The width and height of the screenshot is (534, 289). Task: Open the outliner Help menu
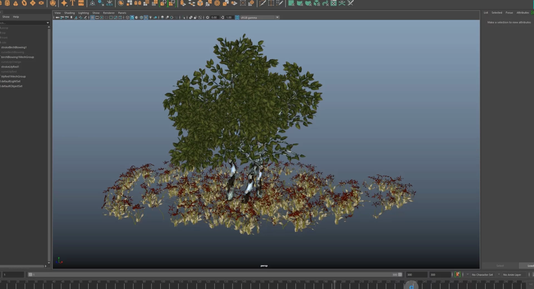(16, 17)
